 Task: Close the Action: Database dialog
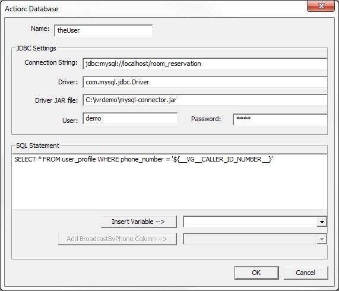(x=321, y=6)
